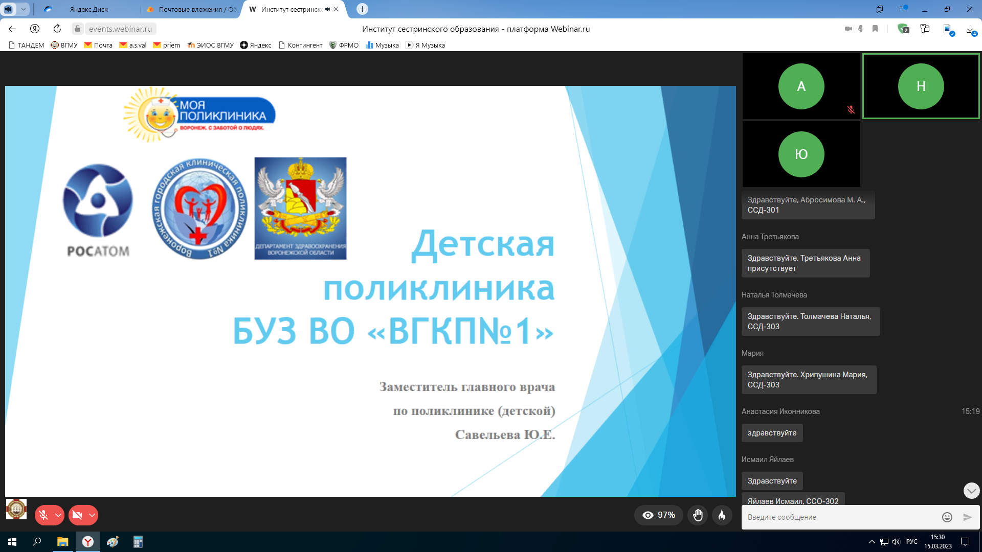Click the РУС language indicator
Image resolution: width=982 pixels, height=552 pixels.
tap(911, 542)
